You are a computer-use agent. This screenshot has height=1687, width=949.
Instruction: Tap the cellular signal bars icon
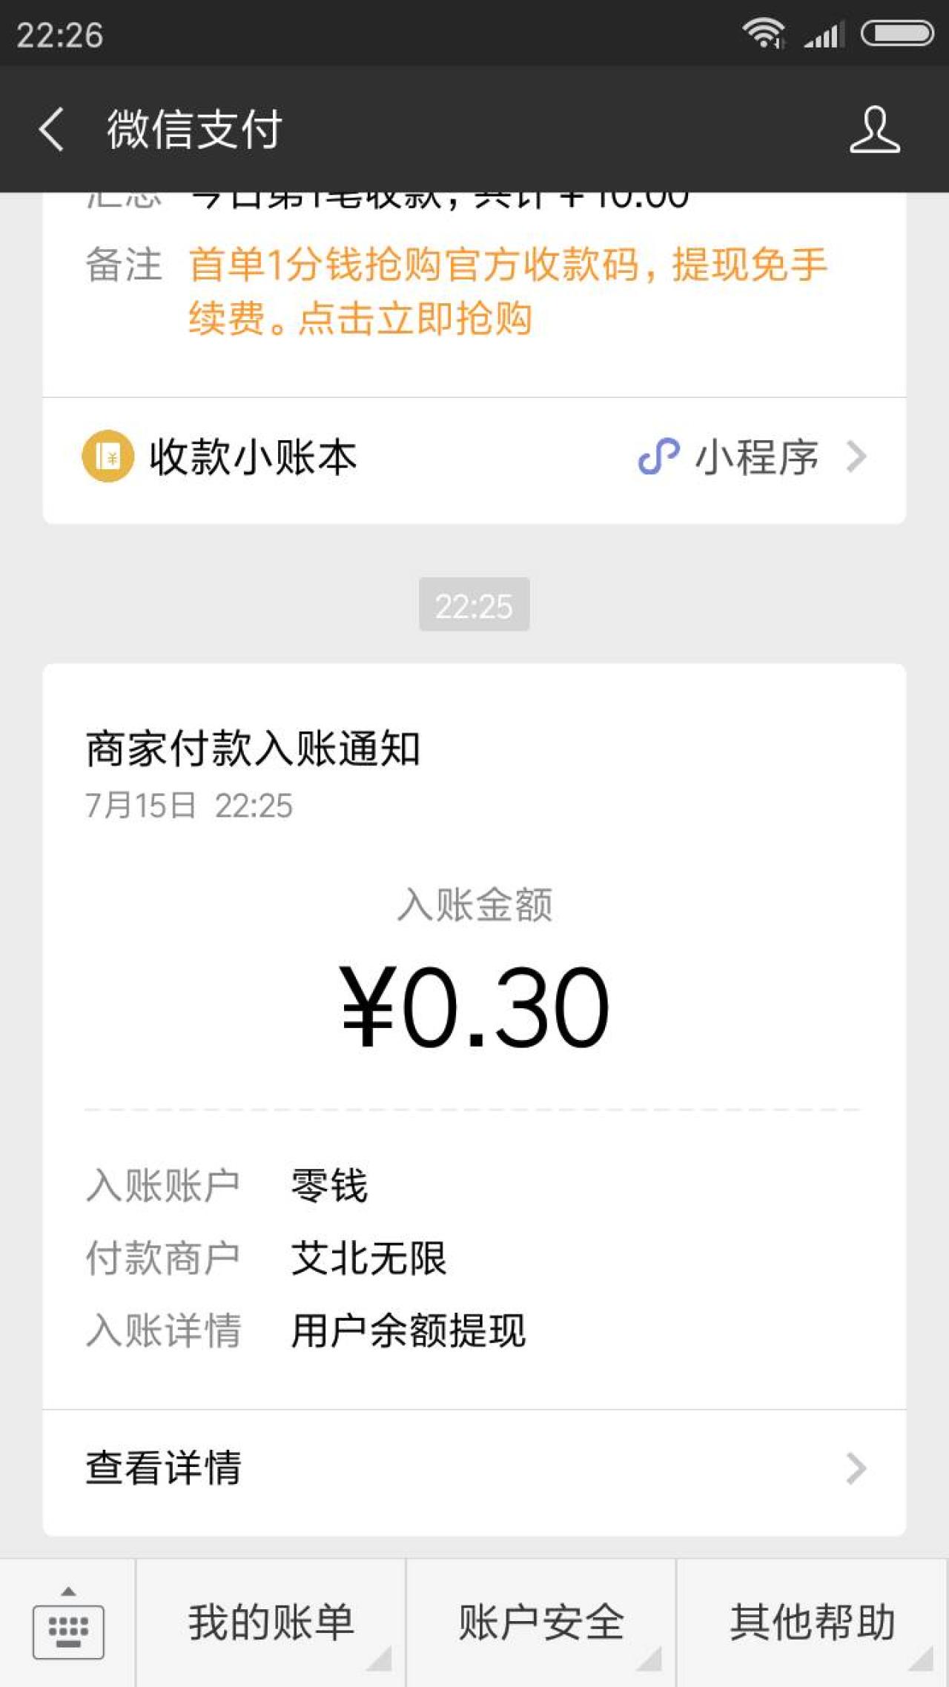[824, 34]
